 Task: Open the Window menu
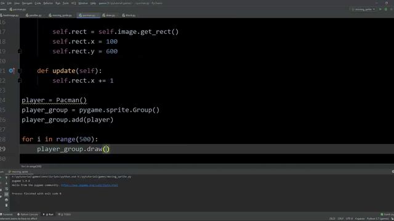click(x=83, y=3)
